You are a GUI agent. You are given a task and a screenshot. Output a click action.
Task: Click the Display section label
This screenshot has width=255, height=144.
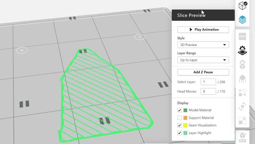coord(183,103)
